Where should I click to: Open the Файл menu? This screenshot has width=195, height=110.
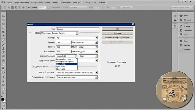10,2
